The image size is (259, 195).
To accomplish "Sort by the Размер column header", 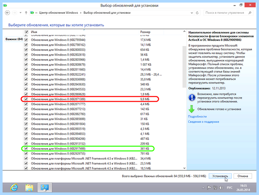I will (145, 32).
